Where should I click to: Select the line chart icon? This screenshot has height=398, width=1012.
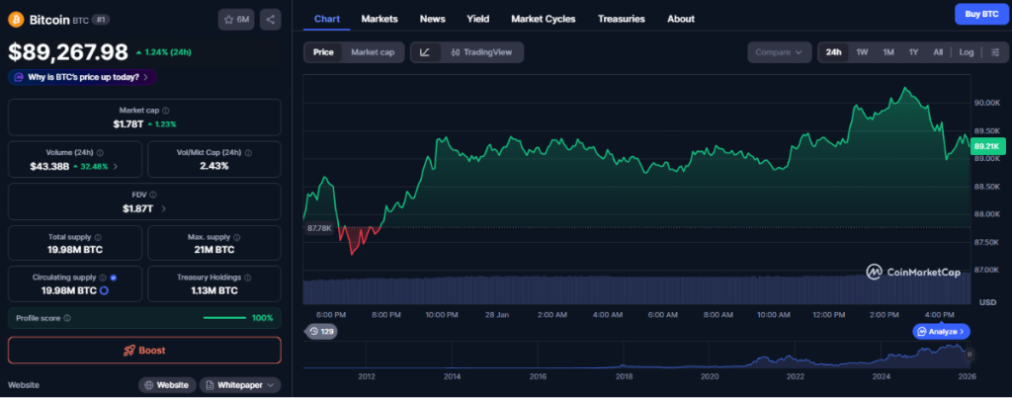[x=425, y=52]
